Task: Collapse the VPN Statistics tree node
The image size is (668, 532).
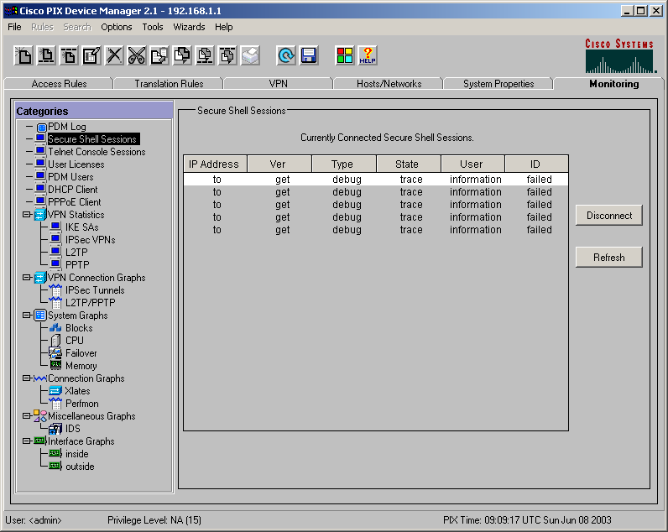Action: click(x=26, y=215)
